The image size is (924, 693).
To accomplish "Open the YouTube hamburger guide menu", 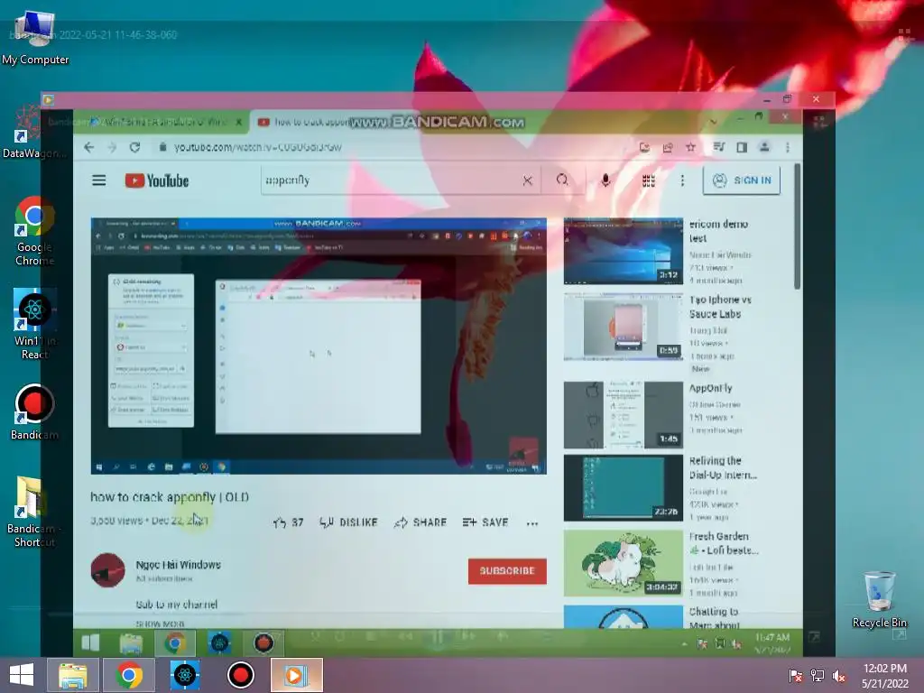I will pos(99,180).
